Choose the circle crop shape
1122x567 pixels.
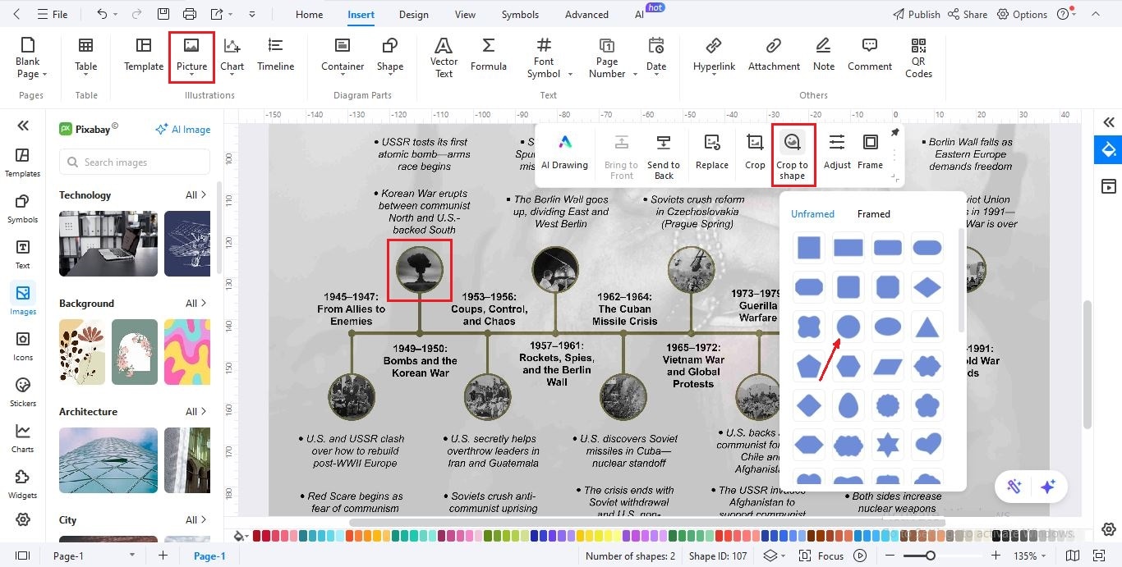click(x=848, y=327)
